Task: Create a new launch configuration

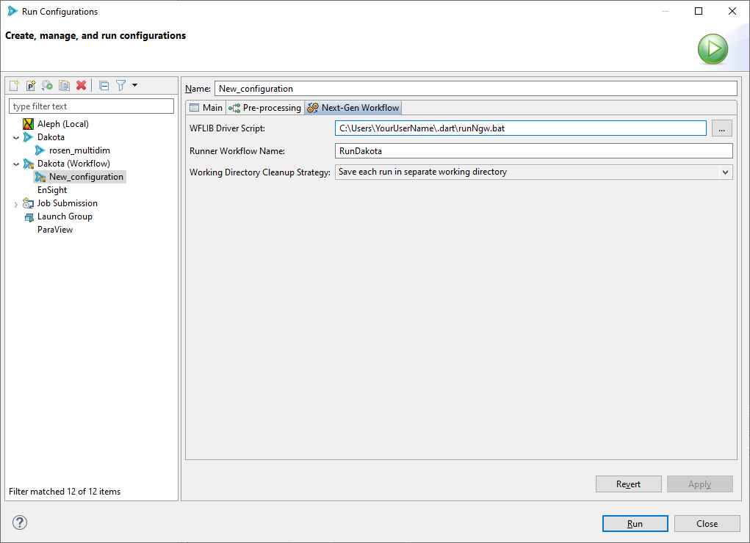Action: pyautogui.click(x=13, y=85)
